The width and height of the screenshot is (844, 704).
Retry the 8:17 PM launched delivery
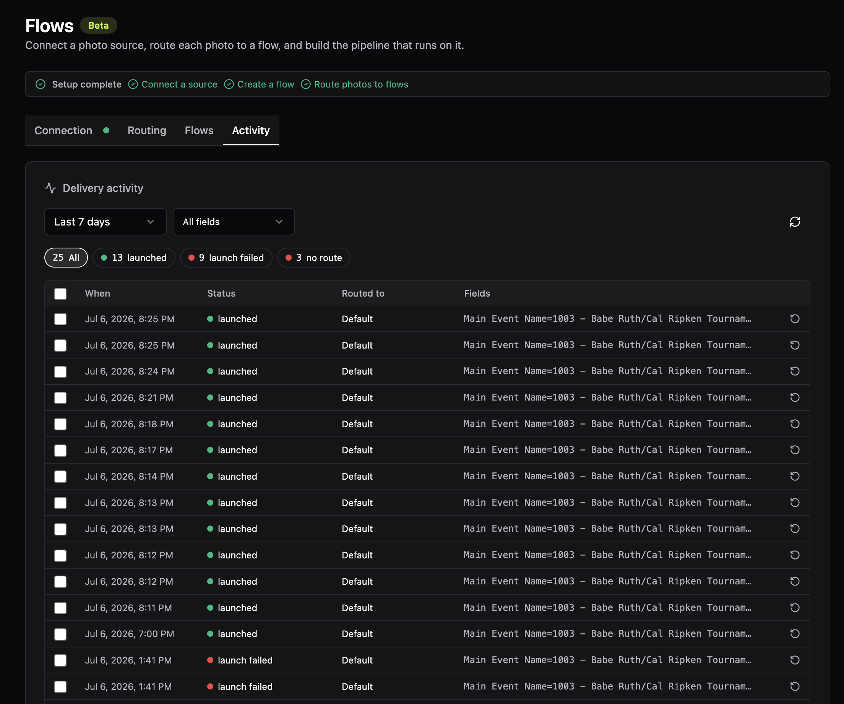tap(795, 450)
